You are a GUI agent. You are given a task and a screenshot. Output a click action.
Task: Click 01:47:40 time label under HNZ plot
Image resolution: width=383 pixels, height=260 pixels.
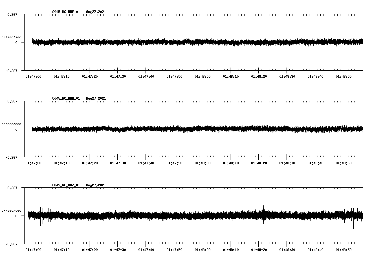coord(146,250)
